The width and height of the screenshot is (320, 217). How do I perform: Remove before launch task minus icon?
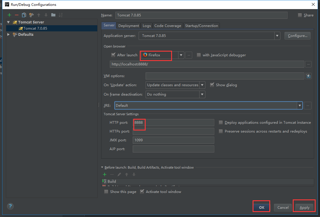(112, 174)
